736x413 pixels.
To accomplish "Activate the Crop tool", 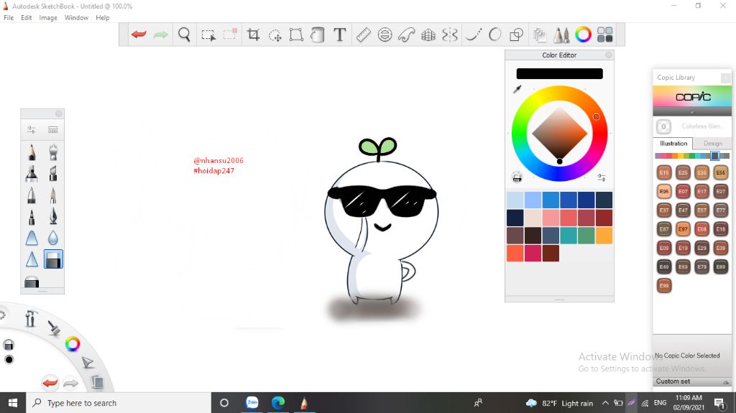I will [x=254, y=34].
